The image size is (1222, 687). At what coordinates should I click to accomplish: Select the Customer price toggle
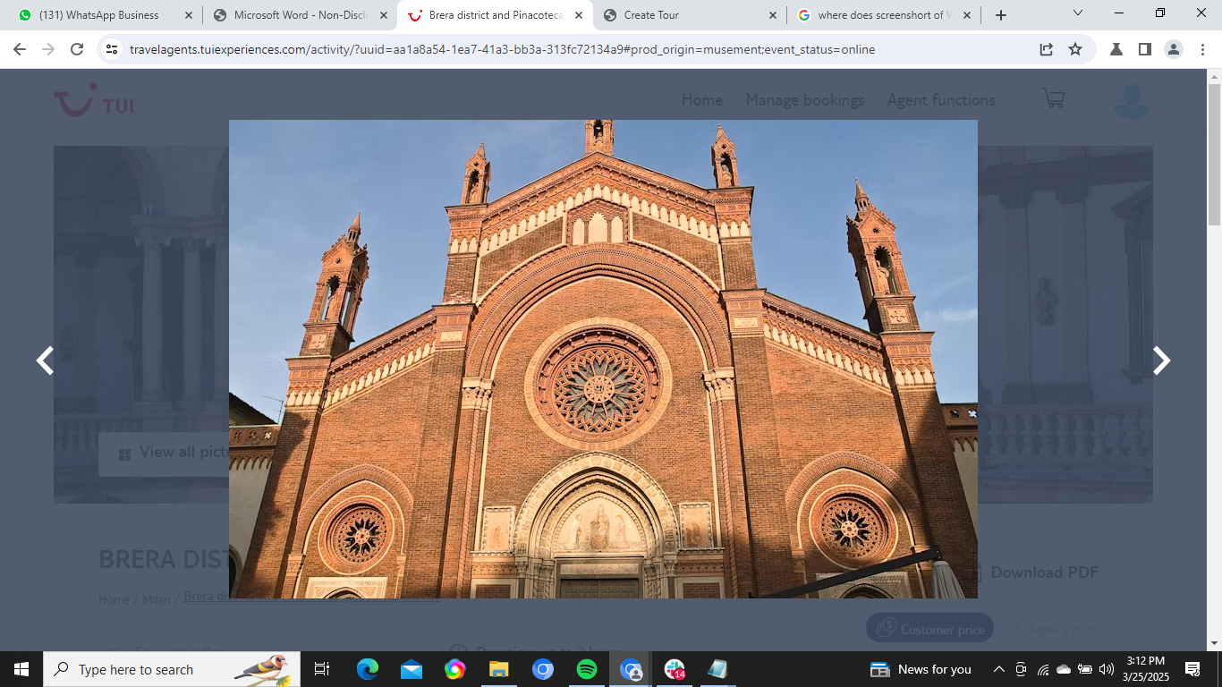(930, 629)
